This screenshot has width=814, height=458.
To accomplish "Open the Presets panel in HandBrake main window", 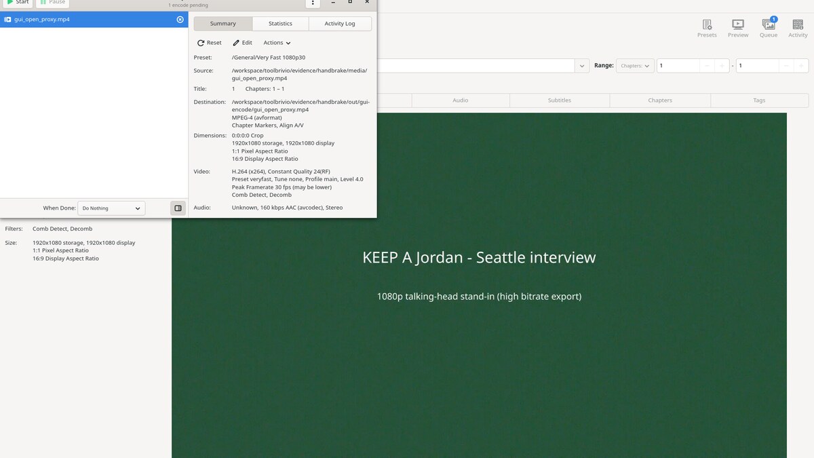I will pos(707,28).
